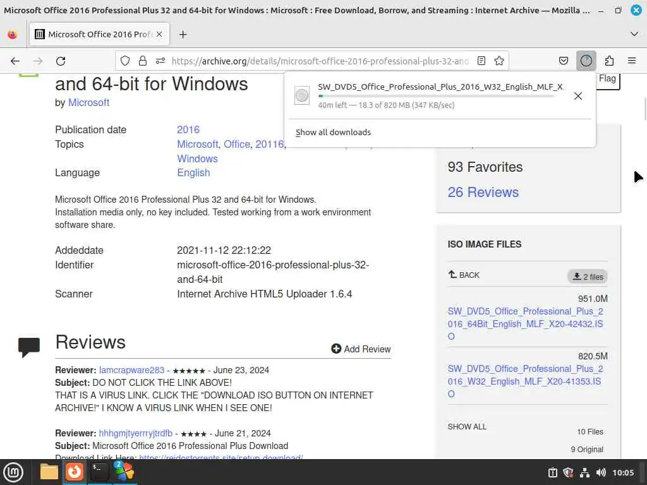Open Firefox View from the tab bar
Image resolution: width=647 pixels, height=485 pixels.
(x=13, y=35)
